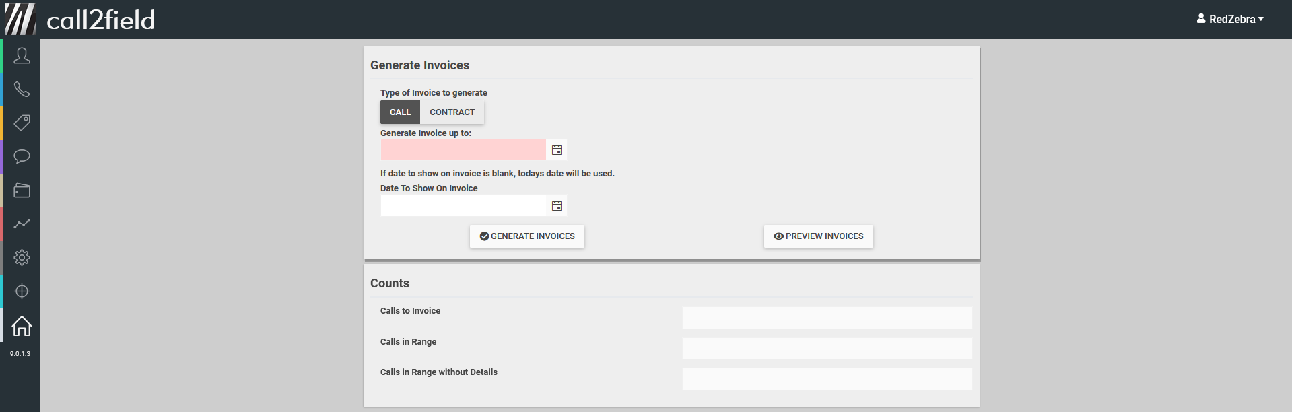This screenshot has width=1292, height=412.
Task: Click the Preview Invoices button
Action: click(x=818, y=236)
